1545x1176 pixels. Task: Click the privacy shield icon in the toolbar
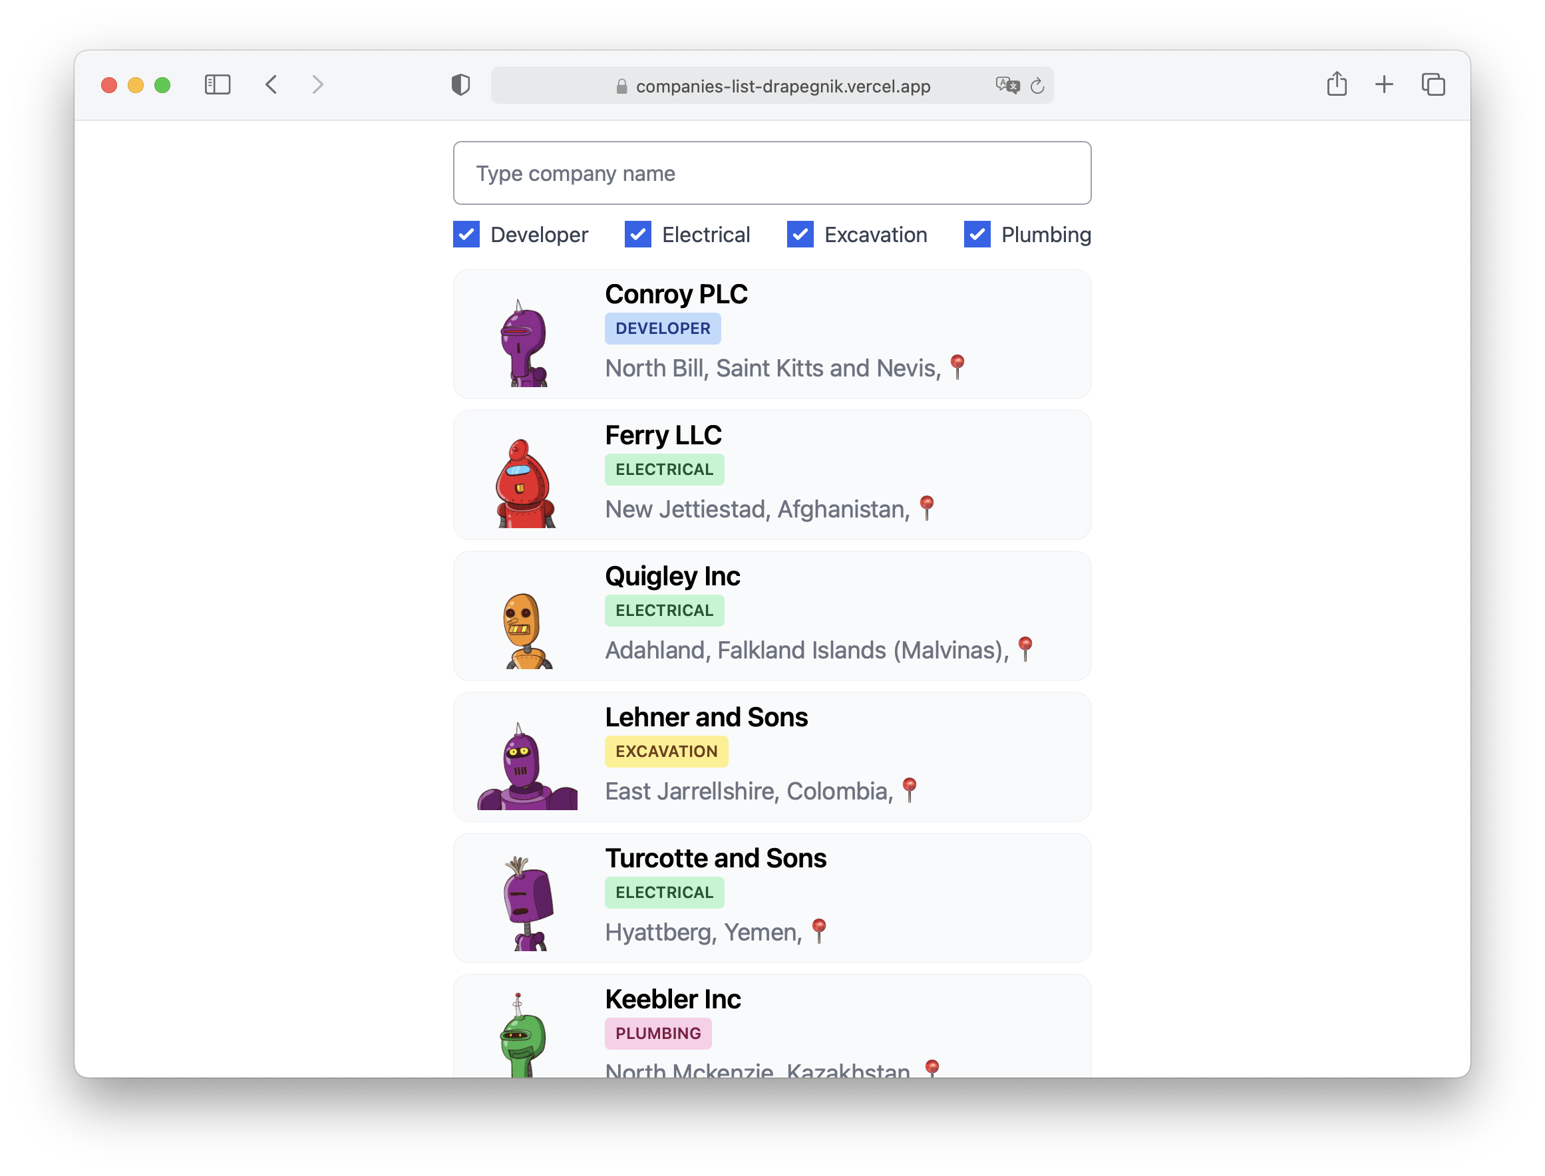[x=459, y=84]
